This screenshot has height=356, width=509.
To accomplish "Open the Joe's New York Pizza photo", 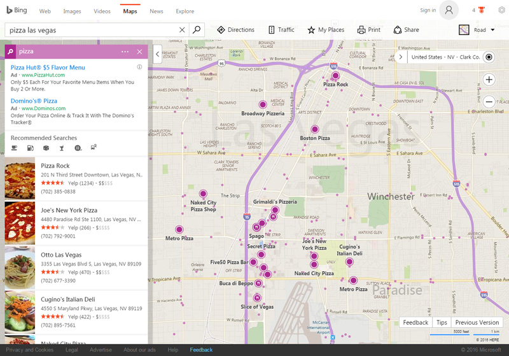I will click(20, 223).
